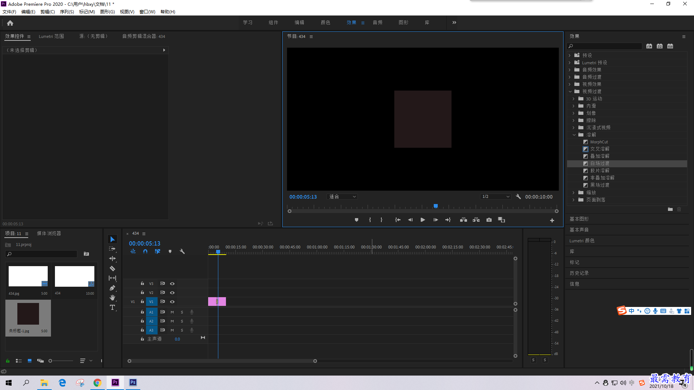Select 未标题-1.jpg thumbnail in project
This screenshot has height=390, width=694.
point(28,314)
